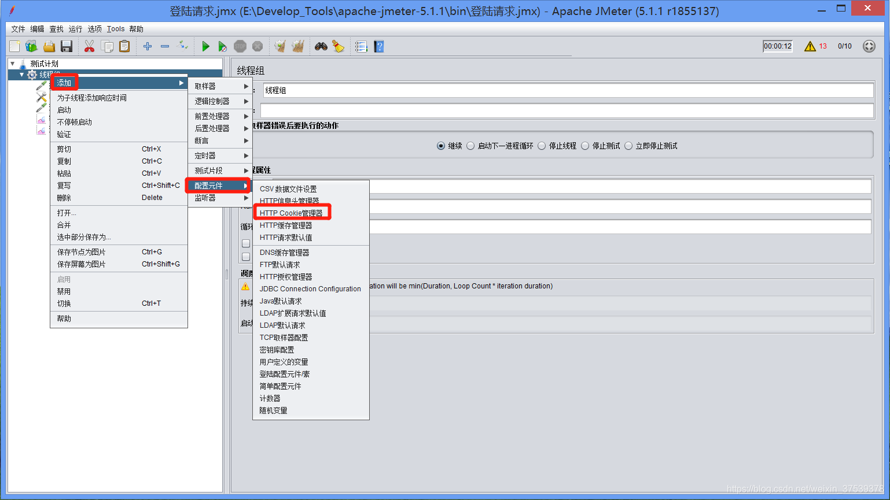Open the 测试片段 submenu

pos(220,171)
